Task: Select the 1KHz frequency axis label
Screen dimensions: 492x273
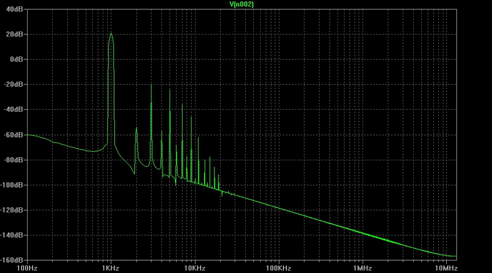Action: coord(111,268)
